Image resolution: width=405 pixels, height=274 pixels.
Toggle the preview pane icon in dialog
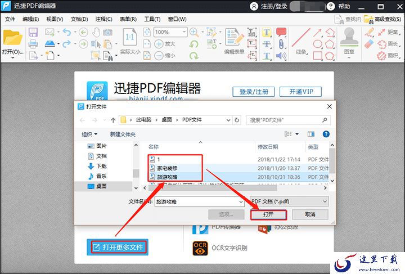tap(311, 134)
